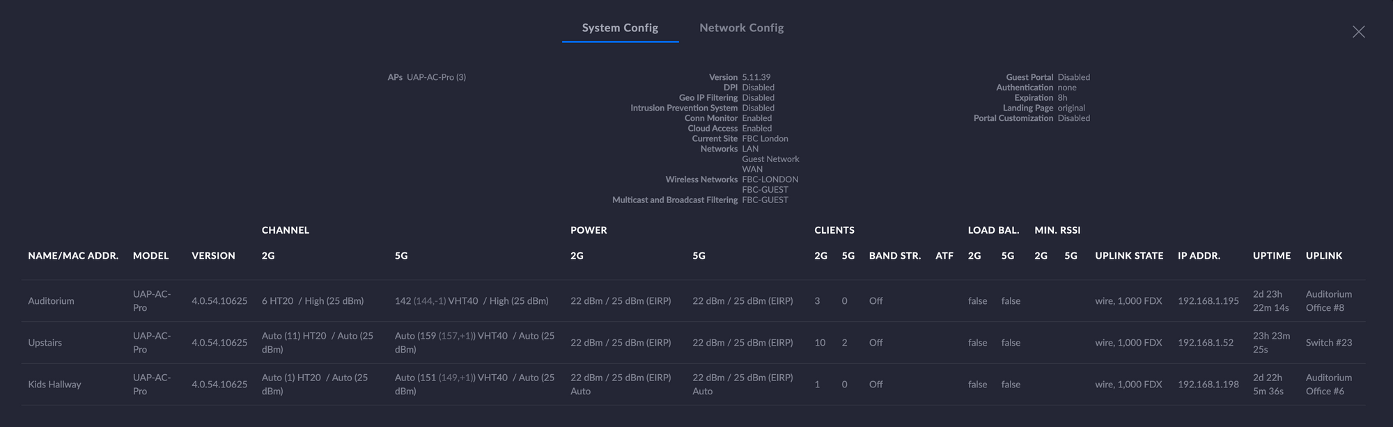Viewport: 1393px width, 427px height.
Task: Select the System Config tab
Action: coord(620,28)
